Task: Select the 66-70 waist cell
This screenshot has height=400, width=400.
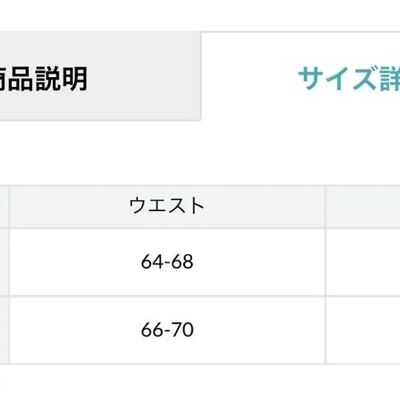Action: pyautogui.click(x=167, y=330)
